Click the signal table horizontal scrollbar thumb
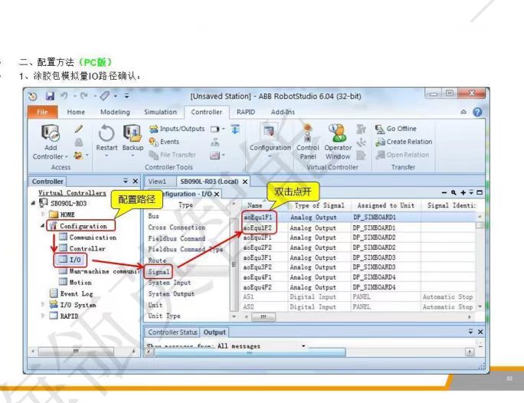The image size is (524, 403). [264, 316]
